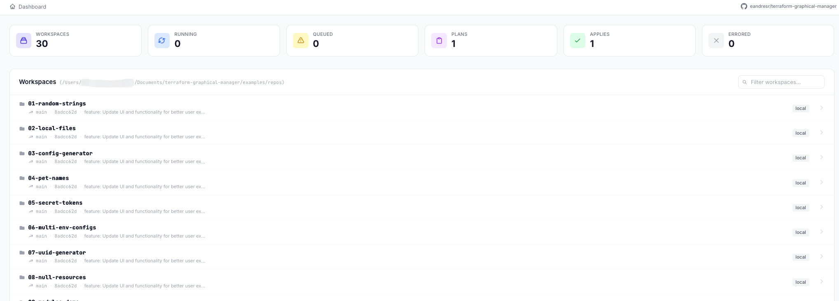
Task: Click the Applies checkmark icon
Action: (577, 40)
